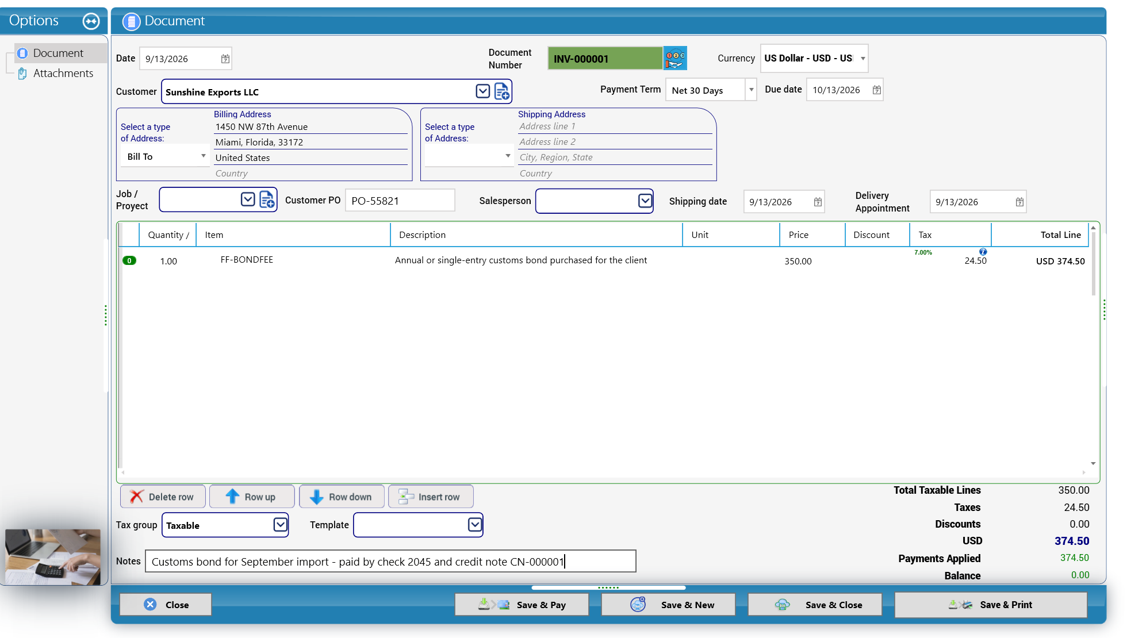This screenshot has width=1127, height=638.
Task: Select Document in Options tree
Action: (58, 53)
